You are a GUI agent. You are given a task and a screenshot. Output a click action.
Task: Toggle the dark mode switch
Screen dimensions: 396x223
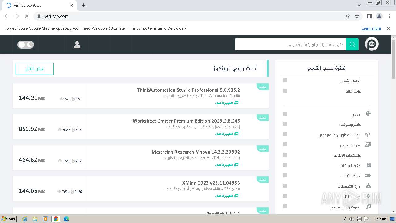tap(26, 45)
